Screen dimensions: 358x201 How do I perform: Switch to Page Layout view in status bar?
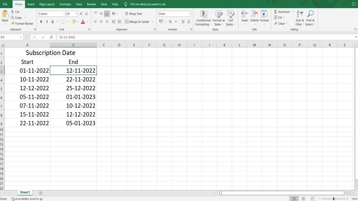303,199
